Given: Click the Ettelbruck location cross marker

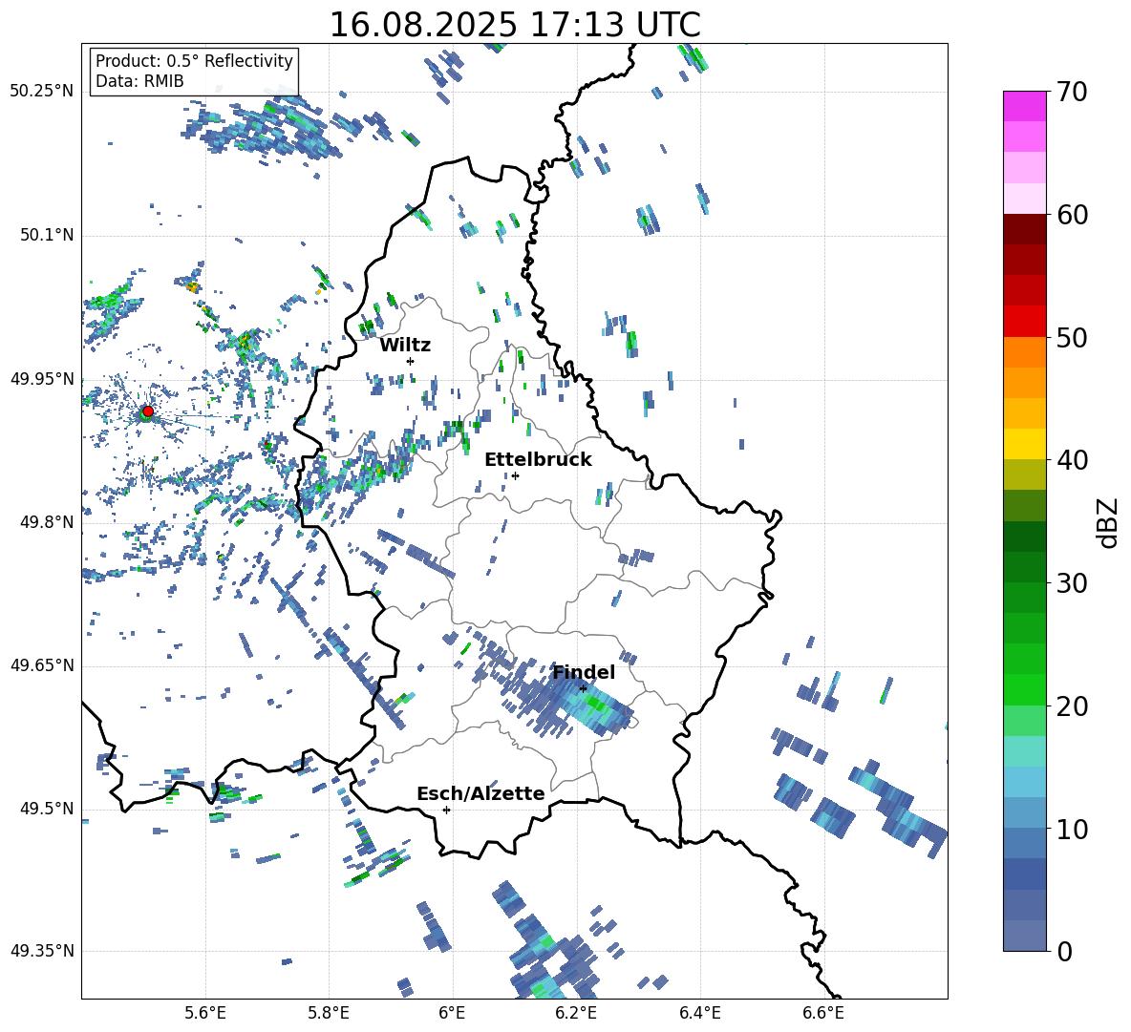Looking at the screenshot, I should click(515, 475).
